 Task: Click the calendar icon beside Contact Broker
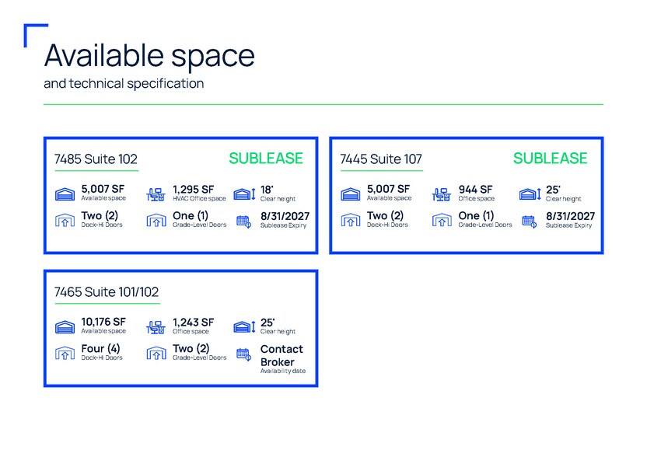tap(243, 354)
